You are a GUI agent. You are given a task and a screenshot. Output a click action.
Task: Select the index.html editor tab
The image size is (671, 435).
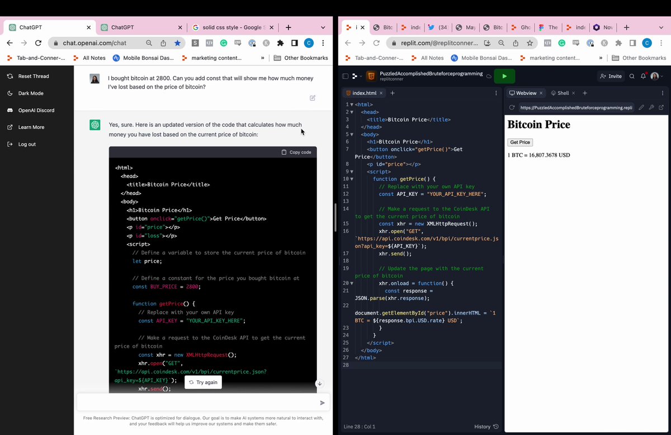click(363, 93)
